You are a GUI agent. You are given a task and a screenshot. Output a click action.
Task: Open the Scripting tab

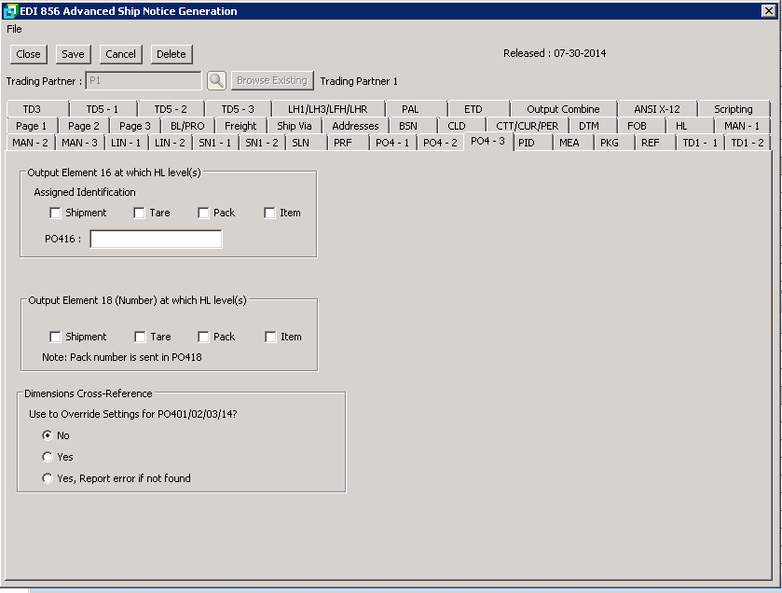[x=733, y=109]
